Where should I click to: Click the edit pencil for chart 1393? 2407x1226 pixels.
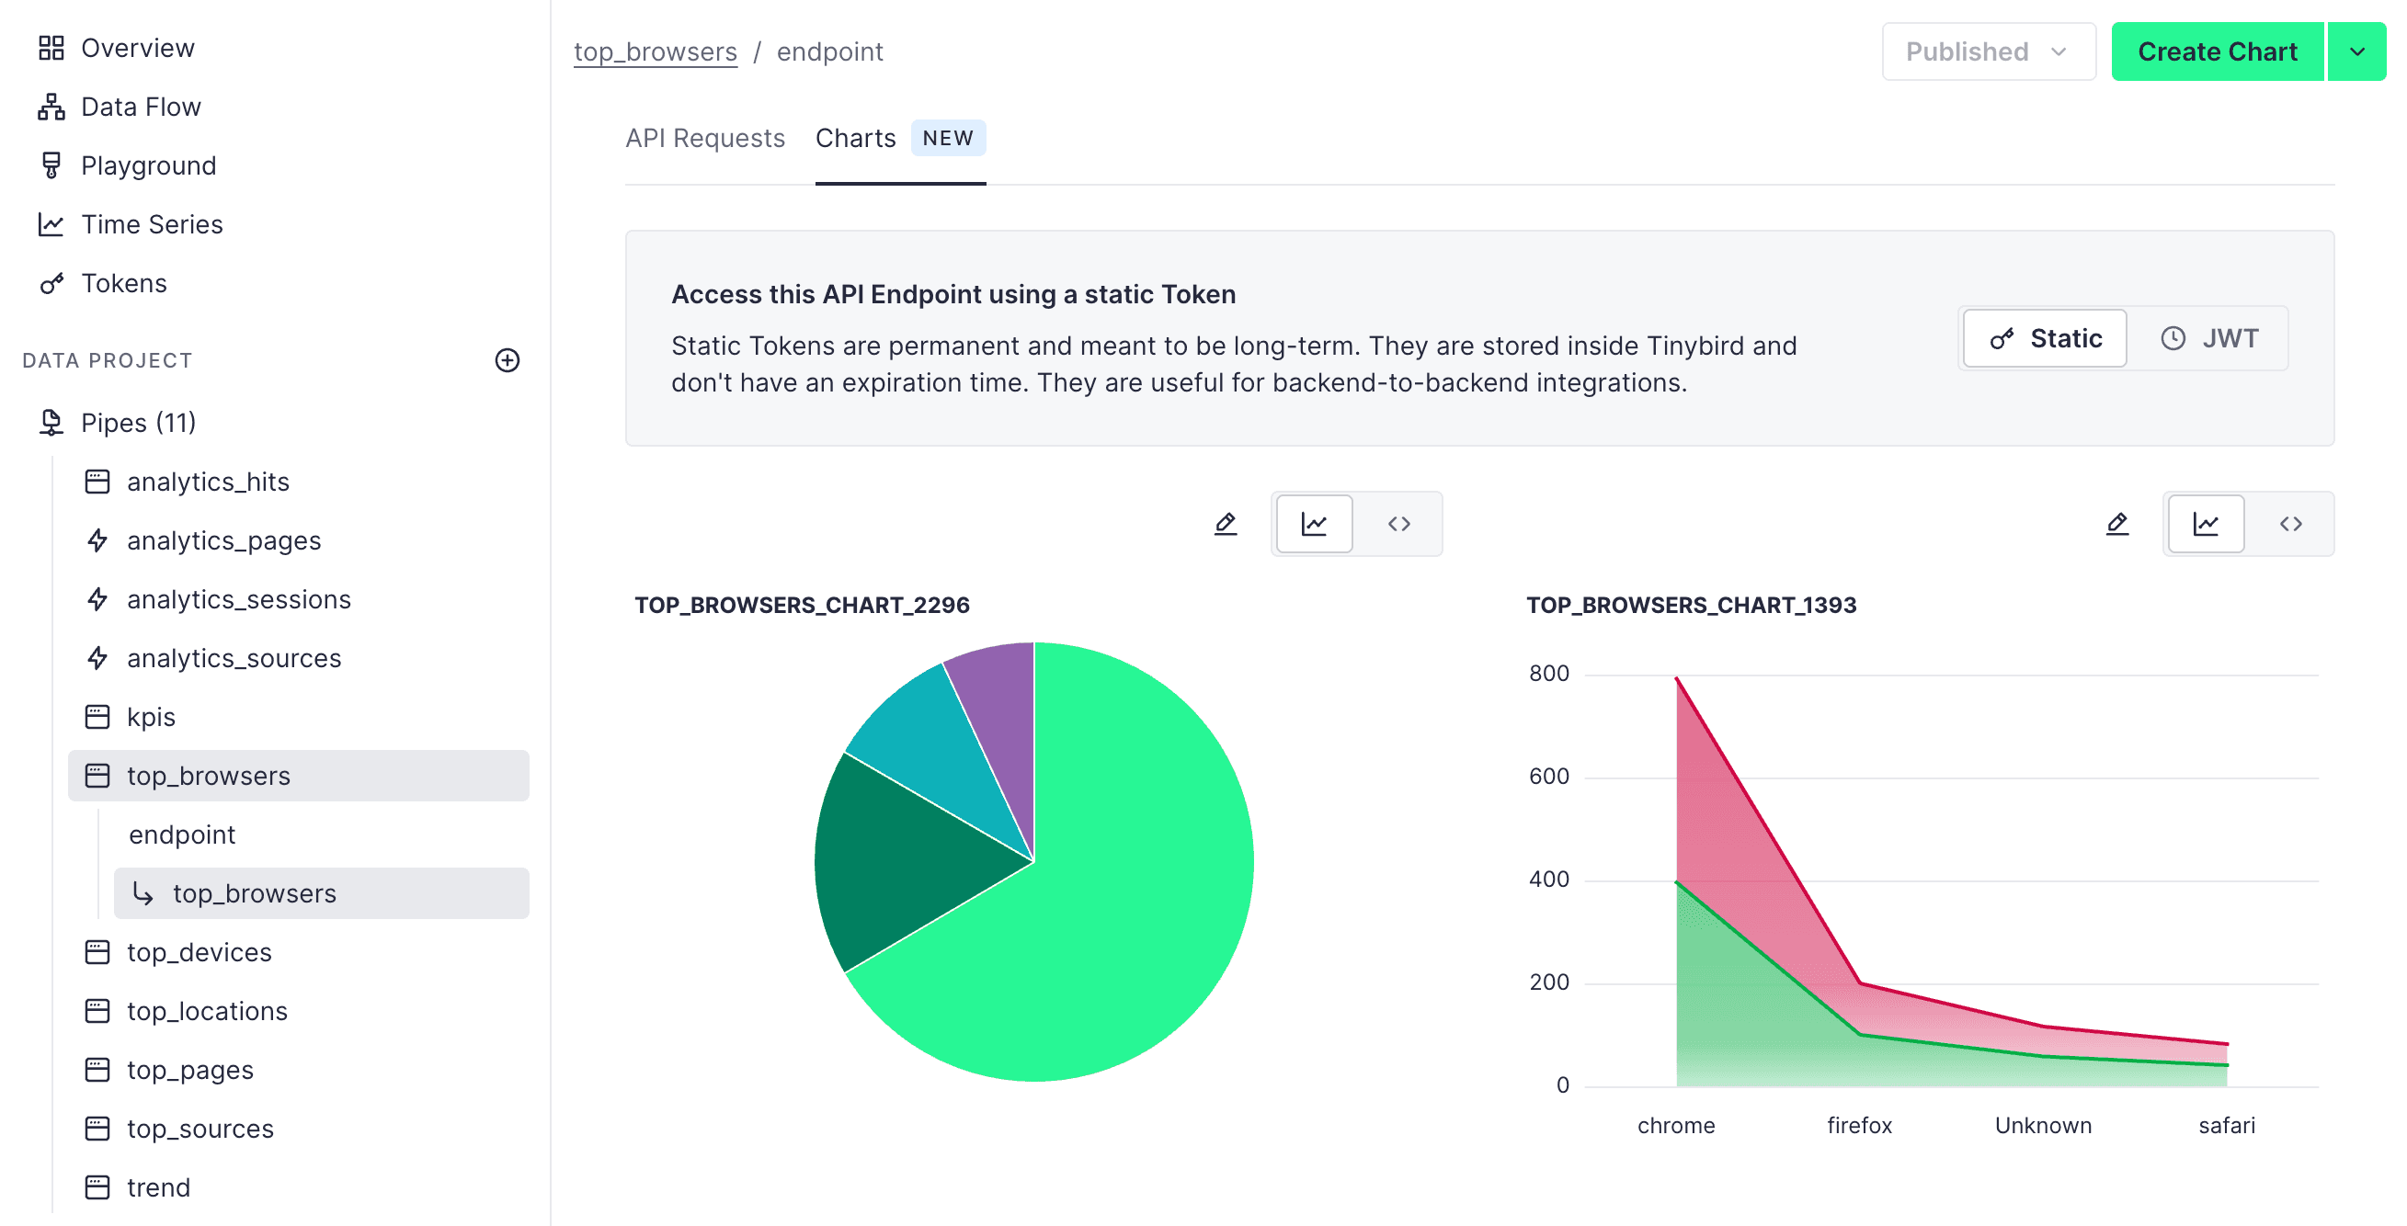click(x=2116, y=524)
